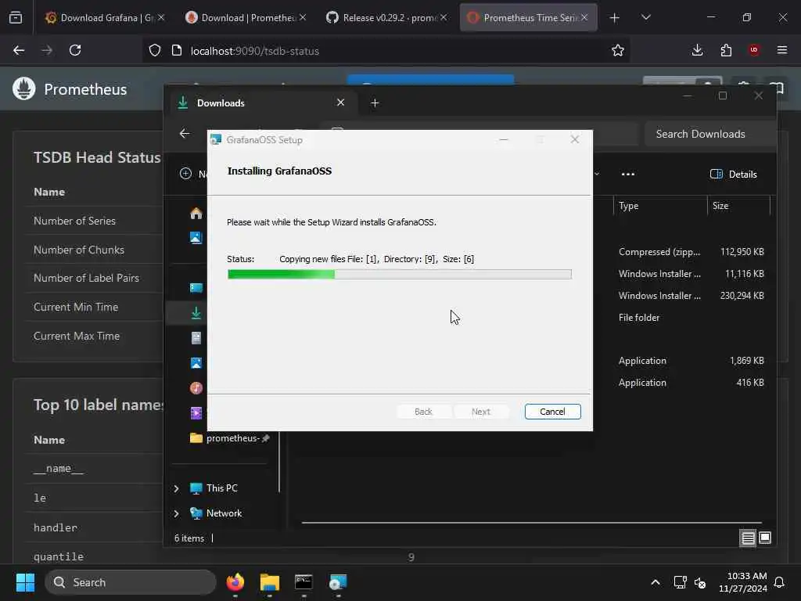The height and width of the screenshot is (601, 801).
Task: Sort files by the Size column
Action: point(738,206)
